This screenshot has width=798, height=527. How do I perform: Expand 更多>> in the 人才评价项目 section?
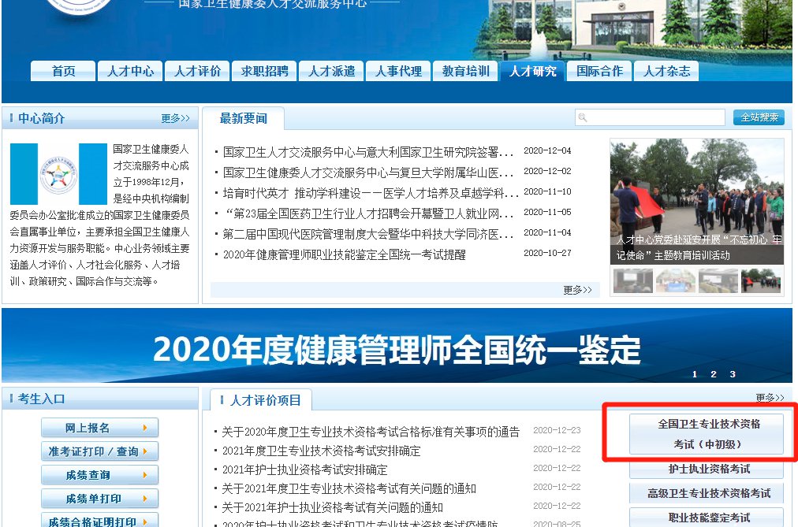770,398
